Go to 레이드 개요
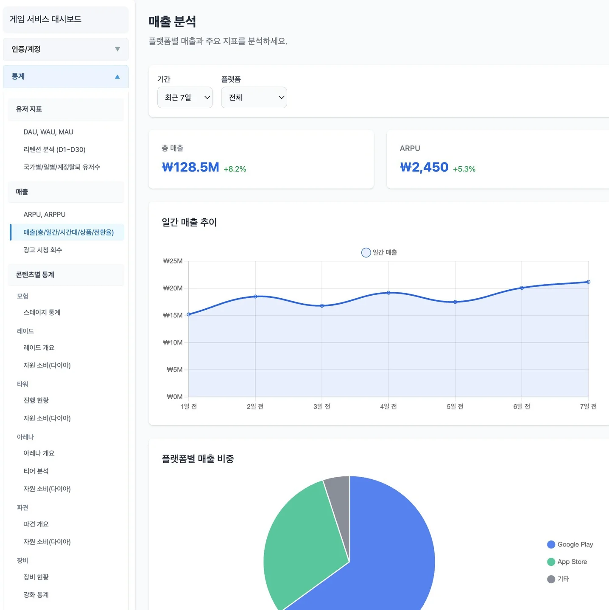Viewport: 609px width, 610px height. point(39,347)
